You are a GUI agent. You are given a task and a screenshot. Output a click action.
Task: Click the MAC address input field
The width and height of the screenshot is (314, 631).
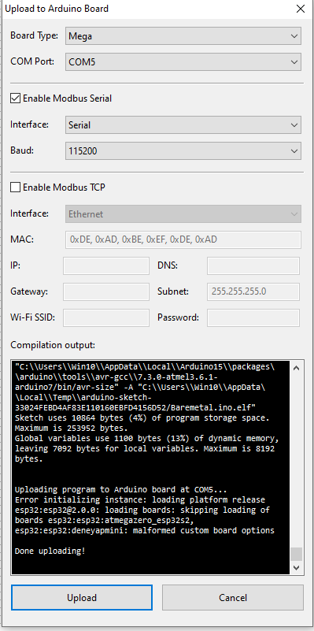point(183,239)
